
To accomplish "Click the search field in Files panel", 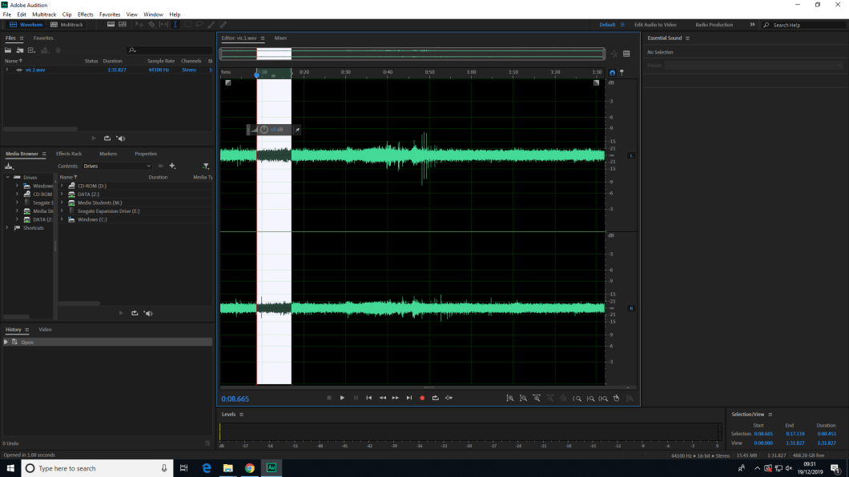I will [169, 50].
